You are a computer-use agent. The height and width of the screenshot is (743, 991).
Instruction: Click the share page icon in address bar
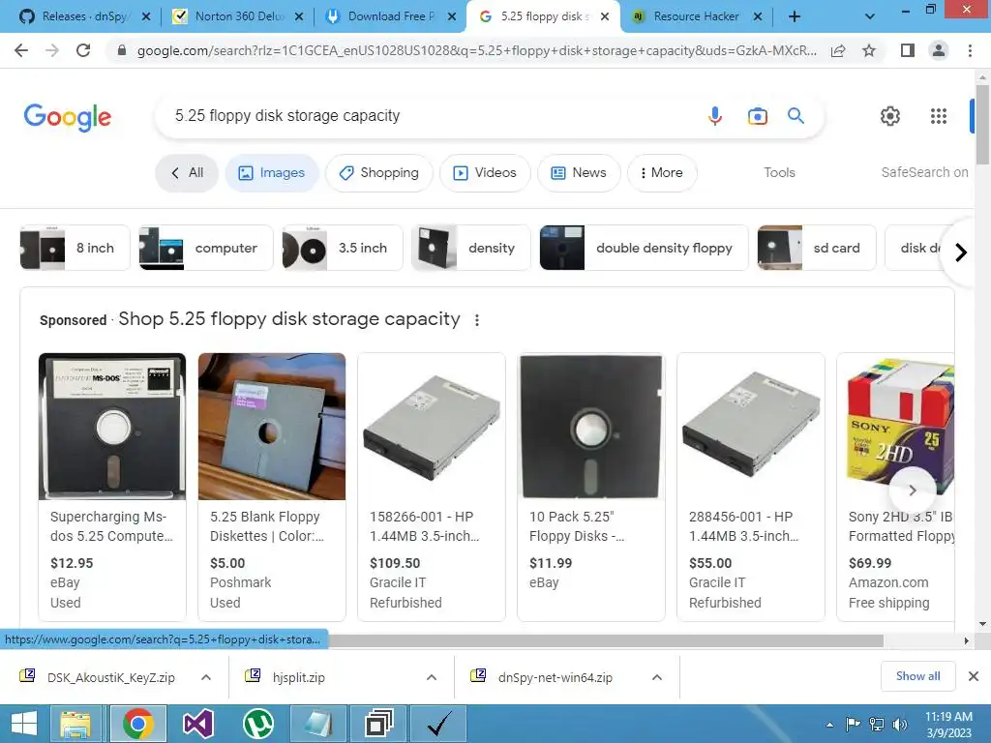pos(838,50)
